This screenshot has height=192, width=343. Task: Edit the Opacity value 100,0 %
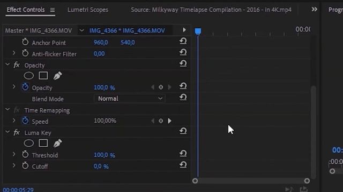(x=105, y=87)
